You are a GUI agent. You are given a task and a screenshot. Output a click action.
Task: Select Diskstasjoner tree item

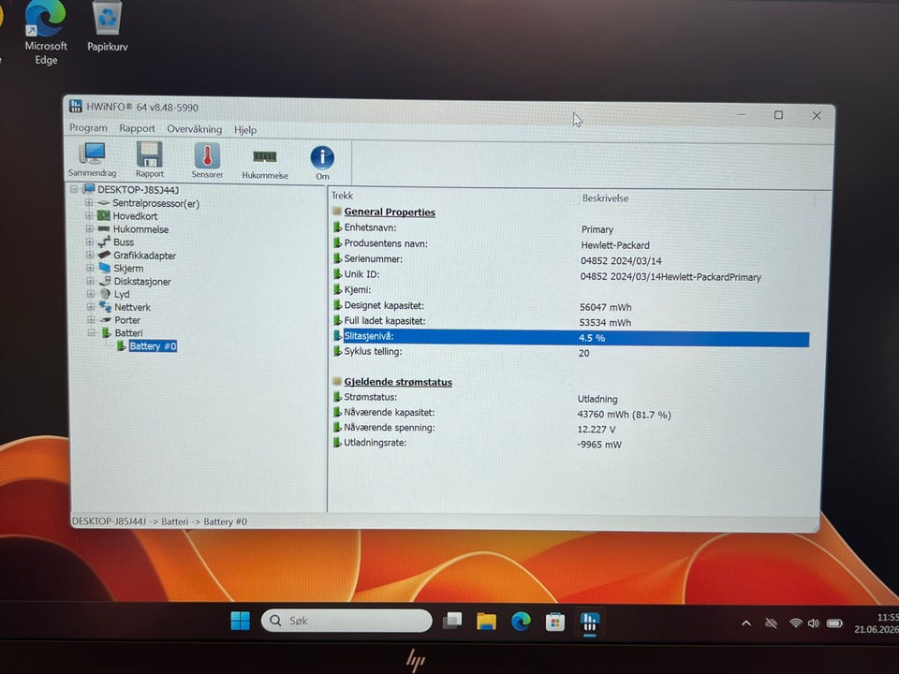pos(142,282)
